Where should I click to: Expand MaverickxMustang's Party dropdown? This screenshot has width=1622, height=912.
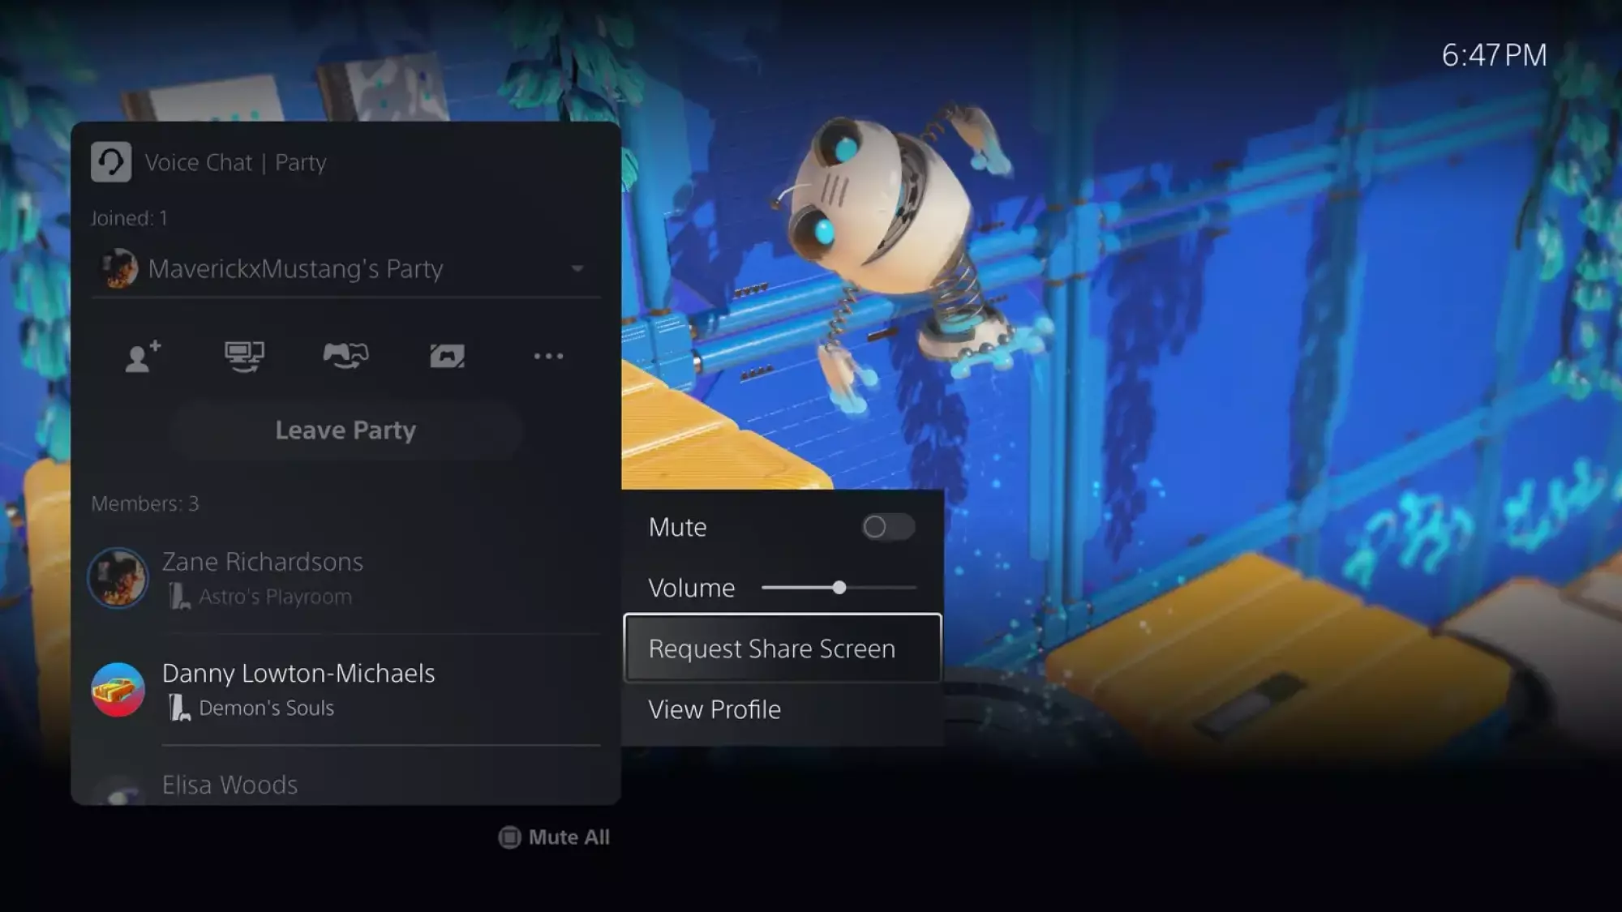click(x=578, y=268)
